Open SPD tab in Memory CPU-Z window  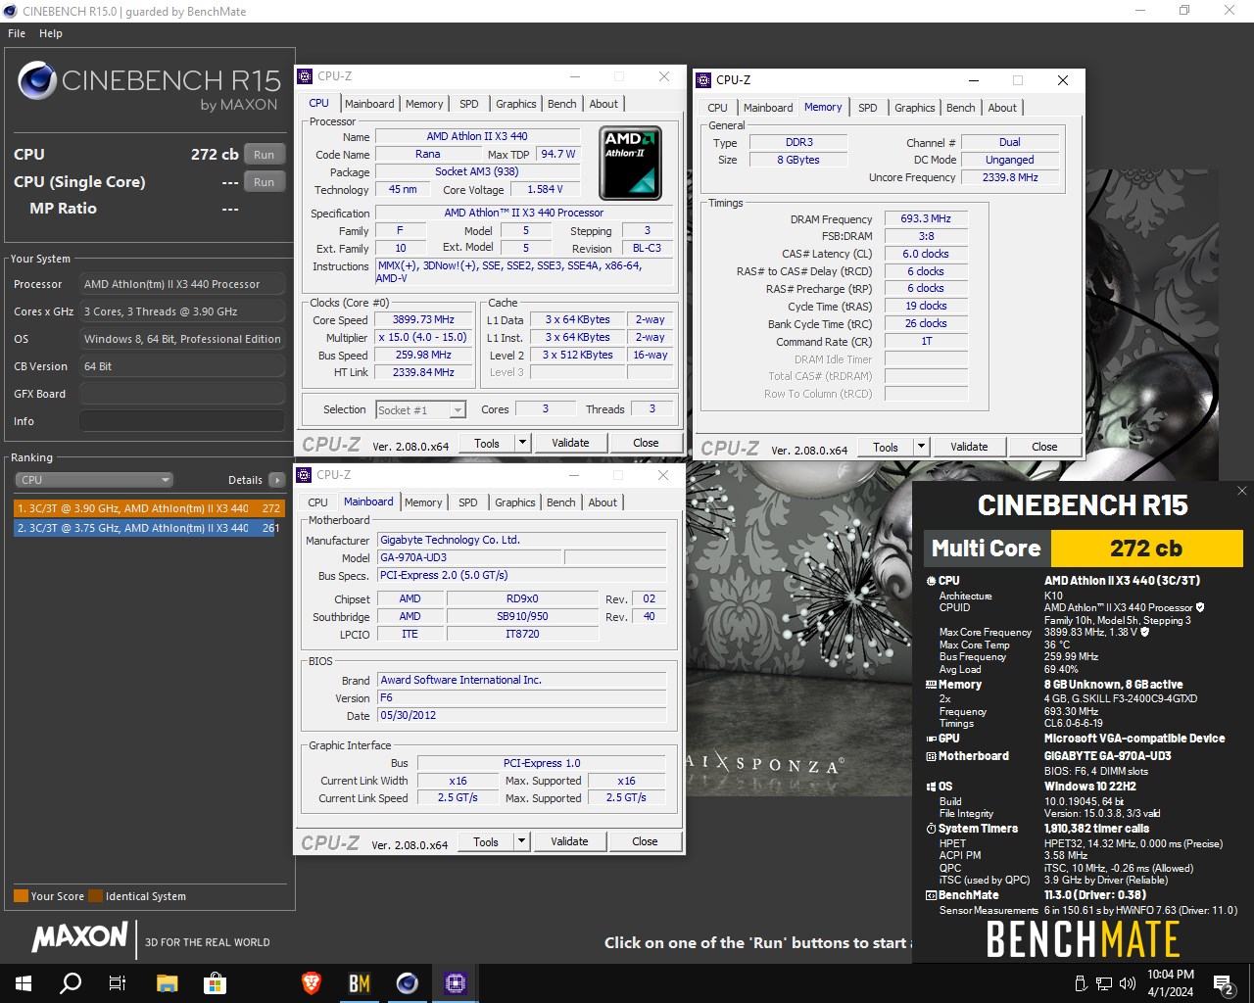[868, 108]
